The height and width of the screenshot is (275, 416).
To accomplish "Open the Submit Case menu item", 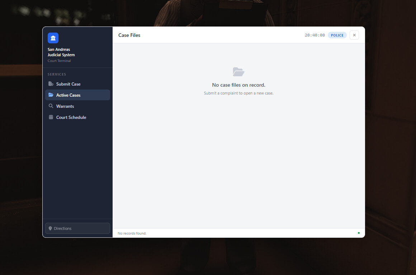I will [77, 84].
